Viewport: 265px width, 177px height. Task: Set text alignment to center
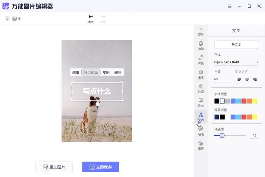tap(247, 80)
